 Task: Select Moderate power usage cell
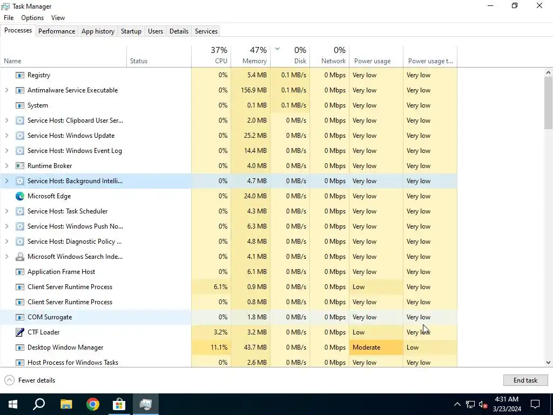376,347
